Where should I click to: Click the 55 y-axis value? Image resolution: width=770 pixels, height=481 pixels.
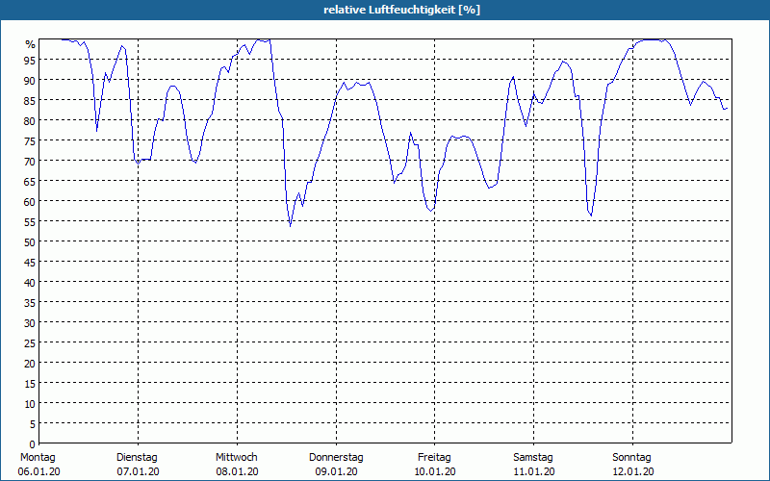(x=30, y=222)
